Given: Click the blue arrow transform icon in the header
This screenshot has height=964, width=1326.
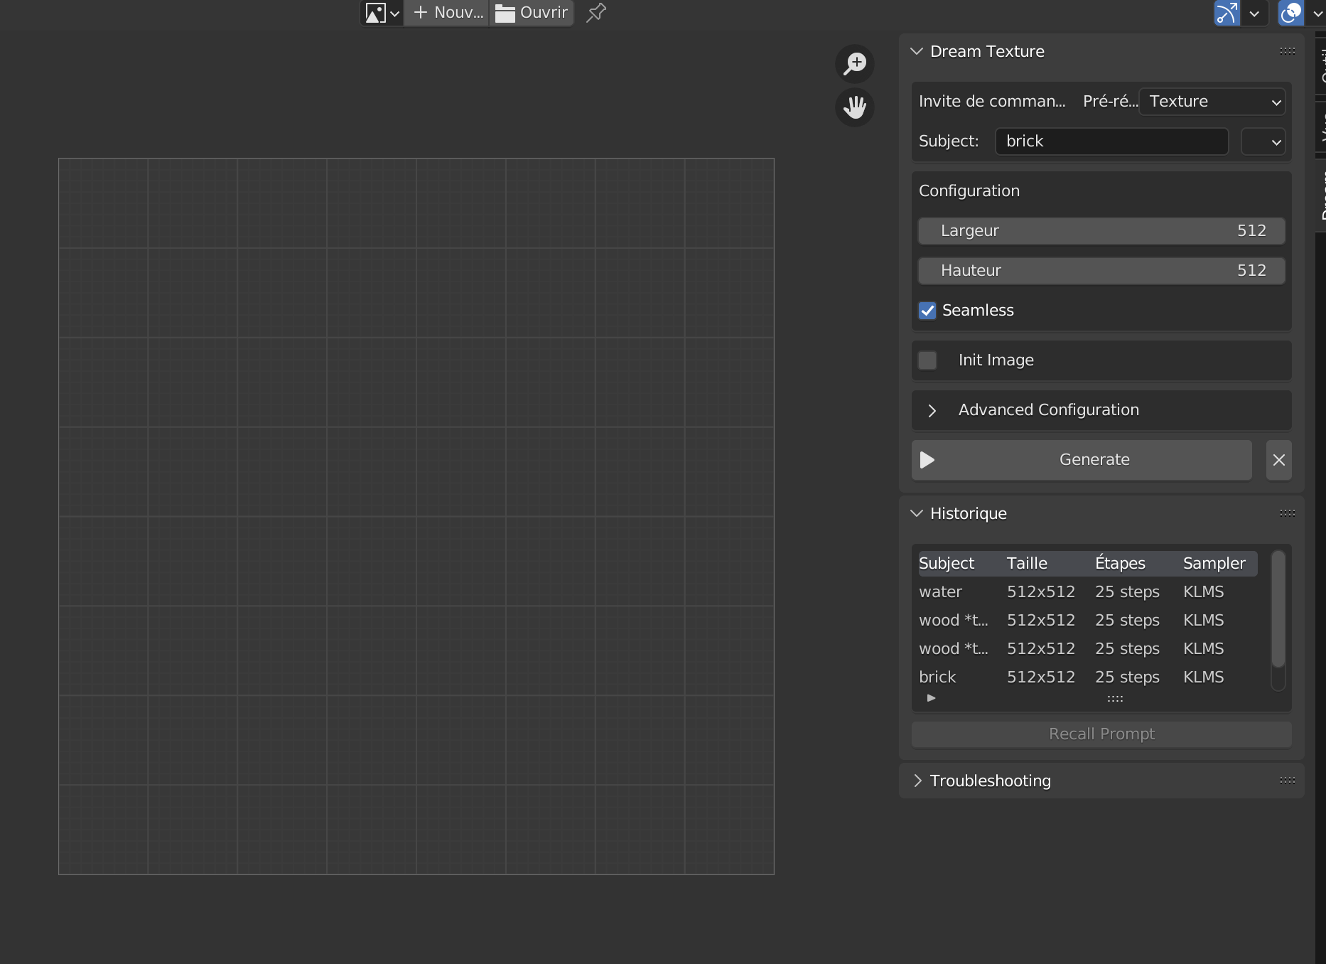Looking at the screenshot, I should coord(1226,13).
